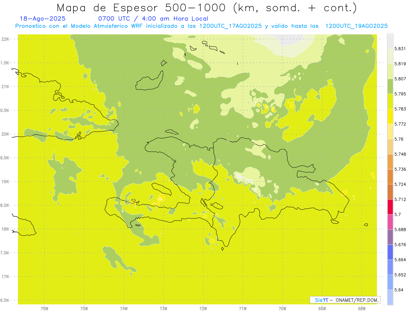
Task: Click the latitude axis label '22N'
Action: tap(5, 39)
